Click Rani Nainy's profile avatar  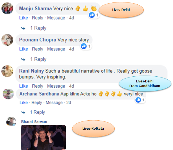coord(7,71)
